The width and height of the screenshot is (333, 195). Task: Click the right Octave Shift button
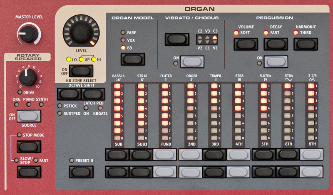tap(93, 94)
